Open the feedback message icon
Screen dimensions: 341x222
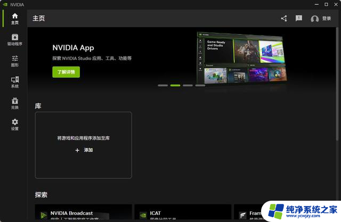click(x=298, y=18)
